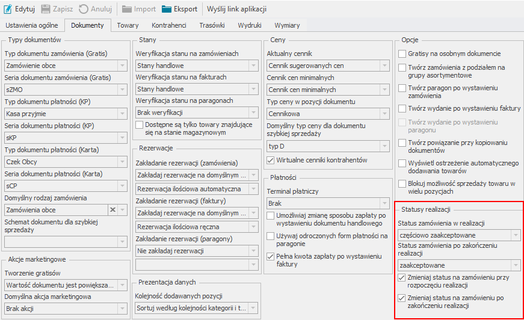This screenshot has width=524, height=320.
Task: Expand the Cennik cen minimalnych dropdown
Action: click(384, 90)
